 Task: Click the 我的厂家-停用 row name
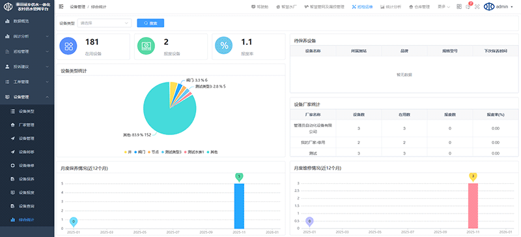313,143
